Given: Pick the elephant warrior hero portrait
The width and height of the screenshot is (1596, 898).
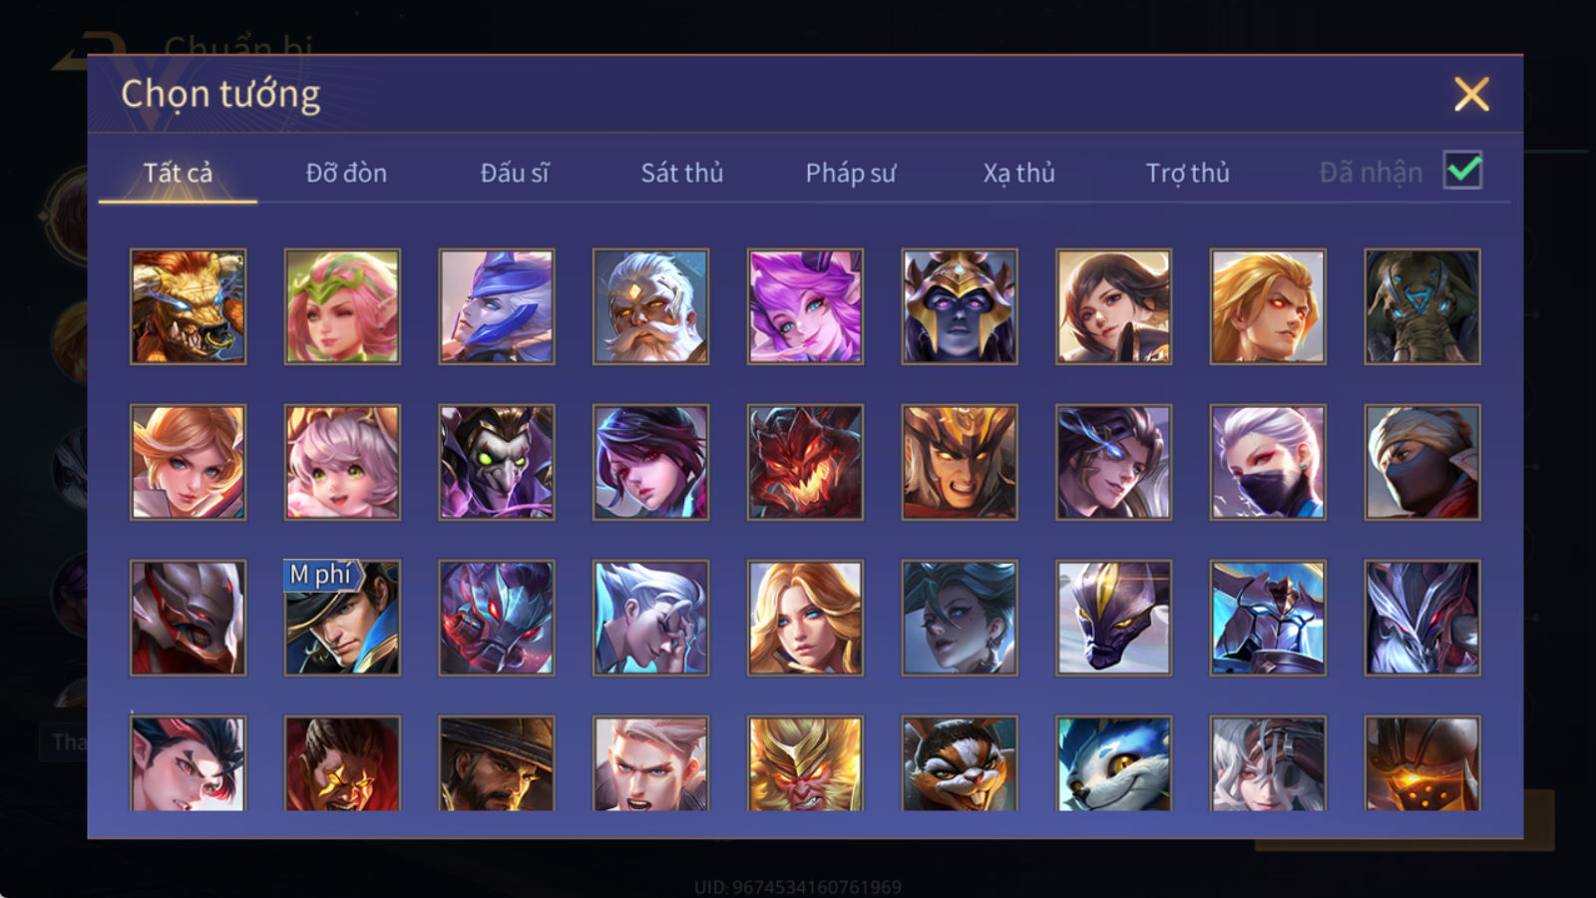Looking at the screenshot, I should coord(1422,306).
